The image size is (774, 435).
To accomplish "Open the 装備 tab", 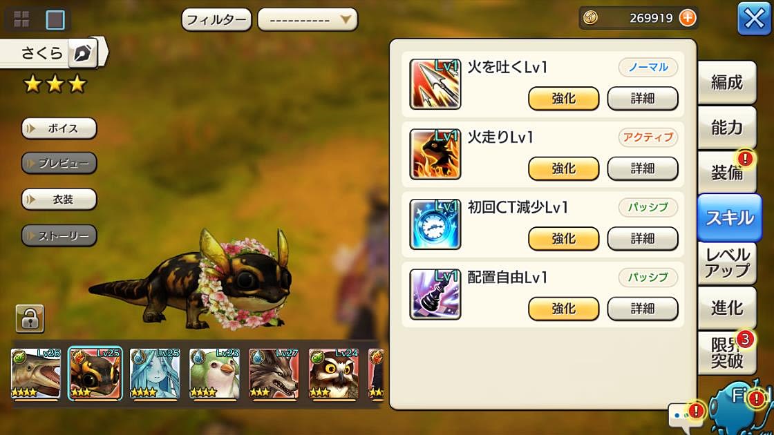I will (726, 172).
